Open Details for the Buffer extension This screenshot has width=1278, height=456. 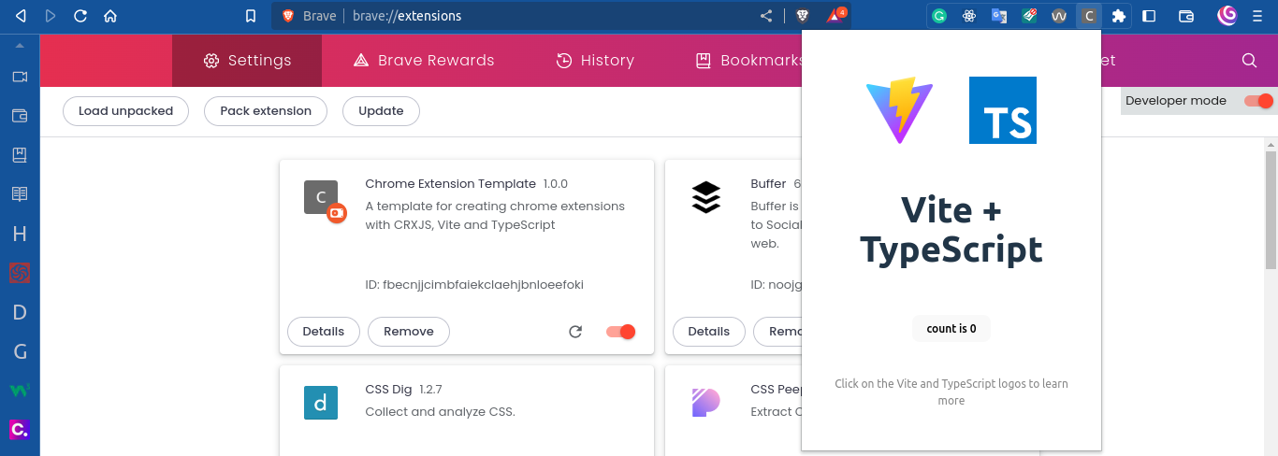pyautogui.click(x=709, y=332)
